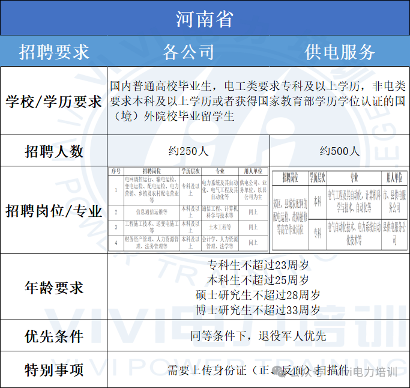Click the 信息通信运维等 position row
Viewport: 410px width, 388px height.
point(152,211)
